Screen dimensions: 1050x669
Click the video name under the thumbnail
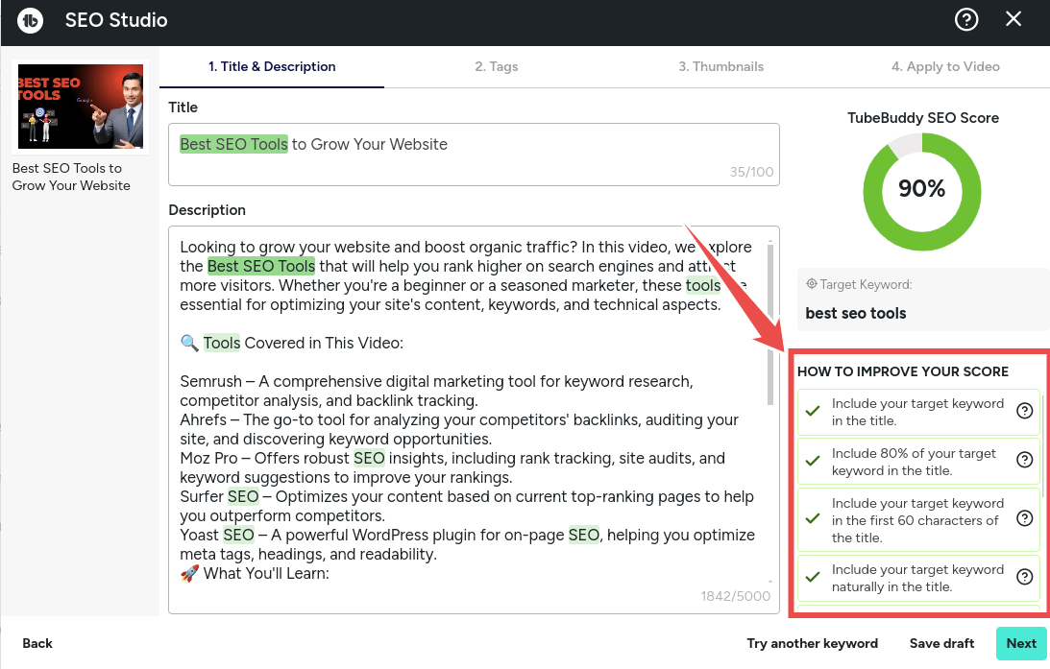pyautogui.click(x=71, y=177)
